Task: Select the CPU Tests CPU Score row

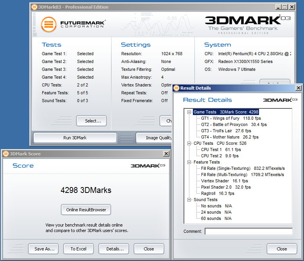Action: pyautogui.click(x=220, y=143)
